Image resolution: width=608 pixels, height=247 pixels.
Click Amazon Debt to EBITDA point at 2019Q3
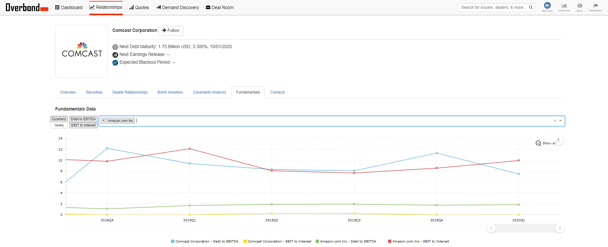pyautogui.click(x=354, y=204)
